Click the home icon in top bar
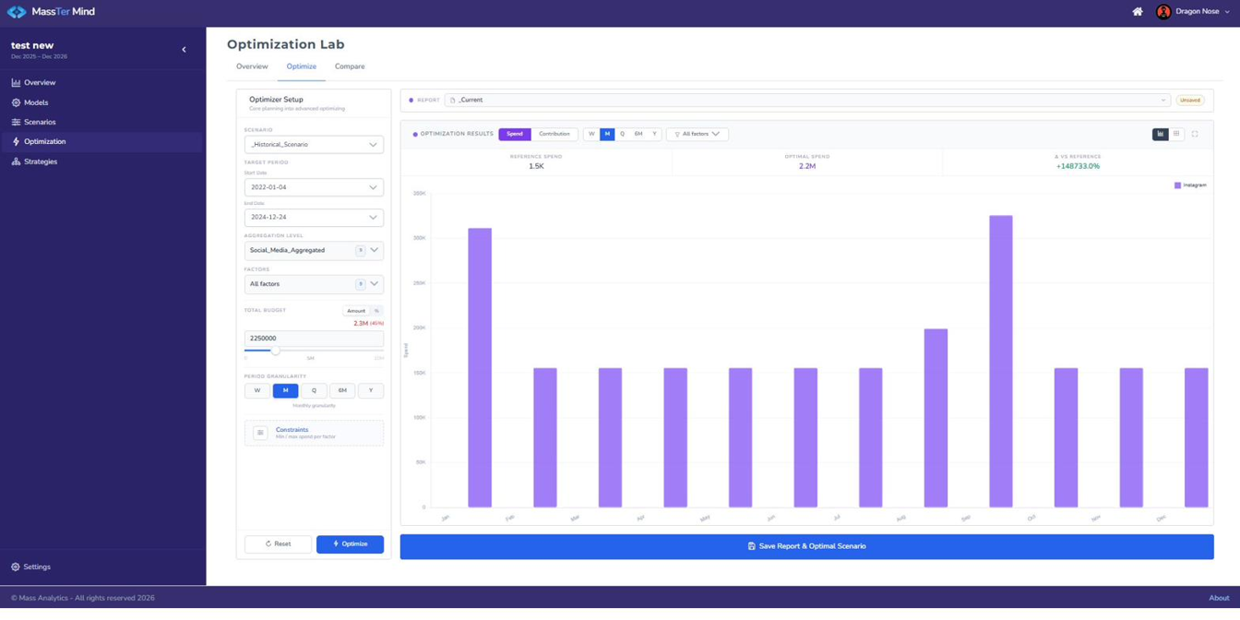The height and width of the screenshot is (620, 1240). (1137, 12)
